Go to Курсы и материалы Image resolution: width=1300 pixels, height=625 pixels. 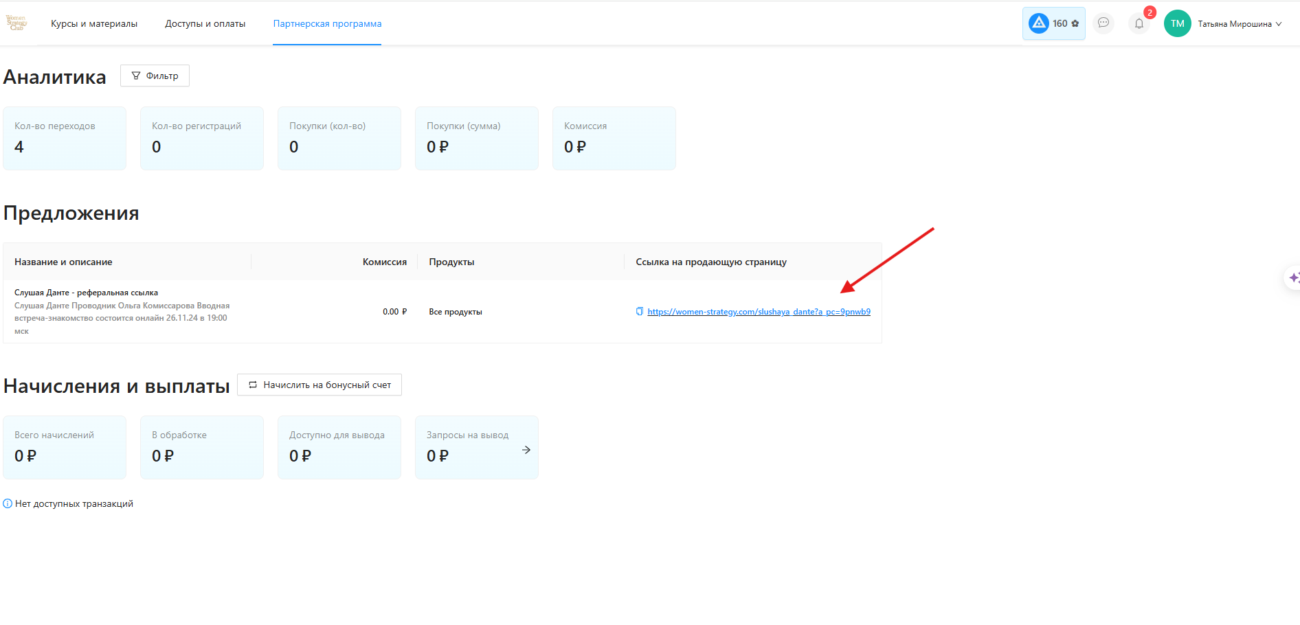point(94,24)
